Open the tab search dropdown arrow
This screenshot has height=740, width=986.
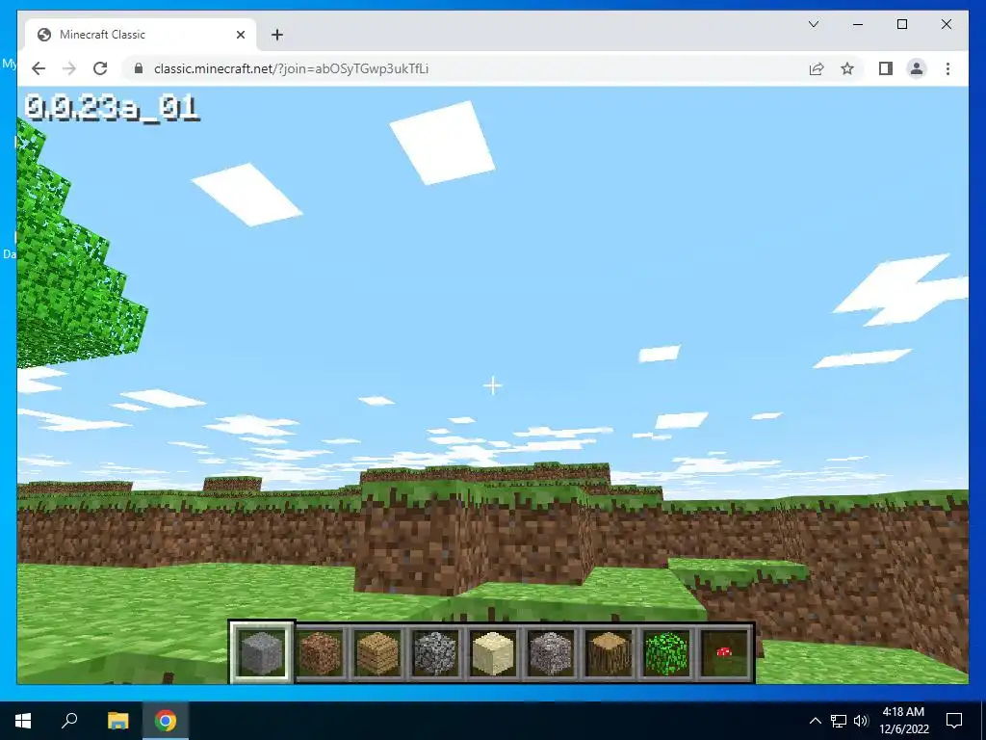coord(813,24)
